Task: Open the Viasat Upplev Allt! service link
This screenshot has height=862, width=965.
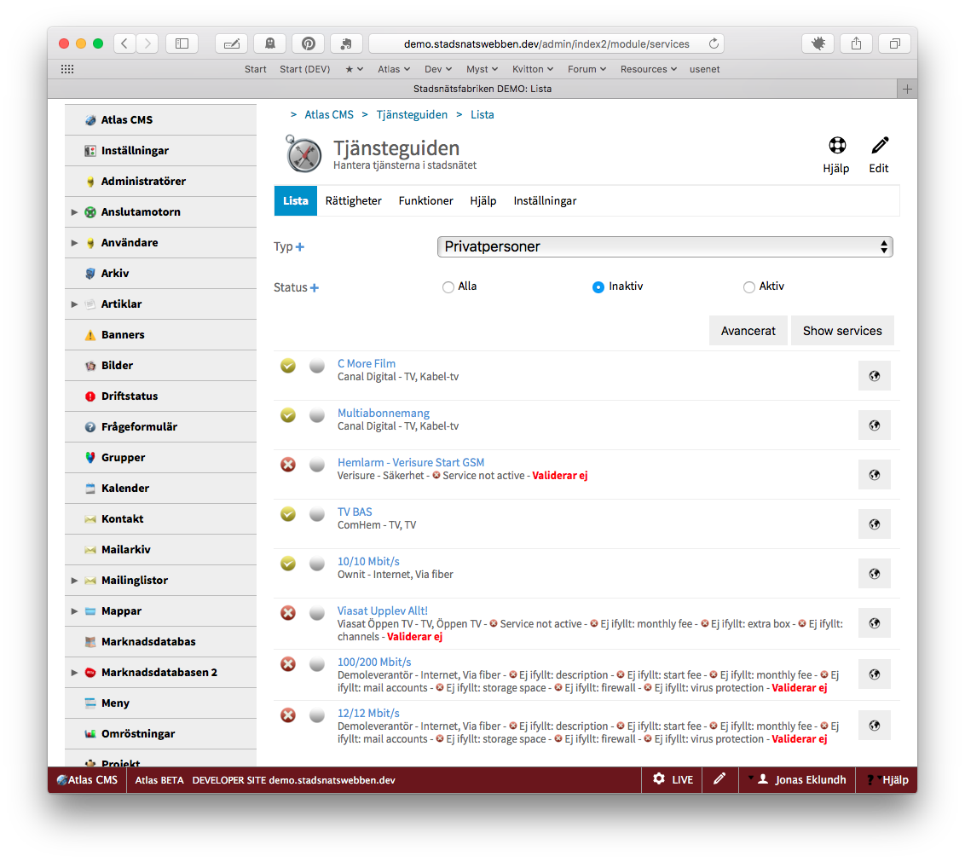Action: [382, 610]
